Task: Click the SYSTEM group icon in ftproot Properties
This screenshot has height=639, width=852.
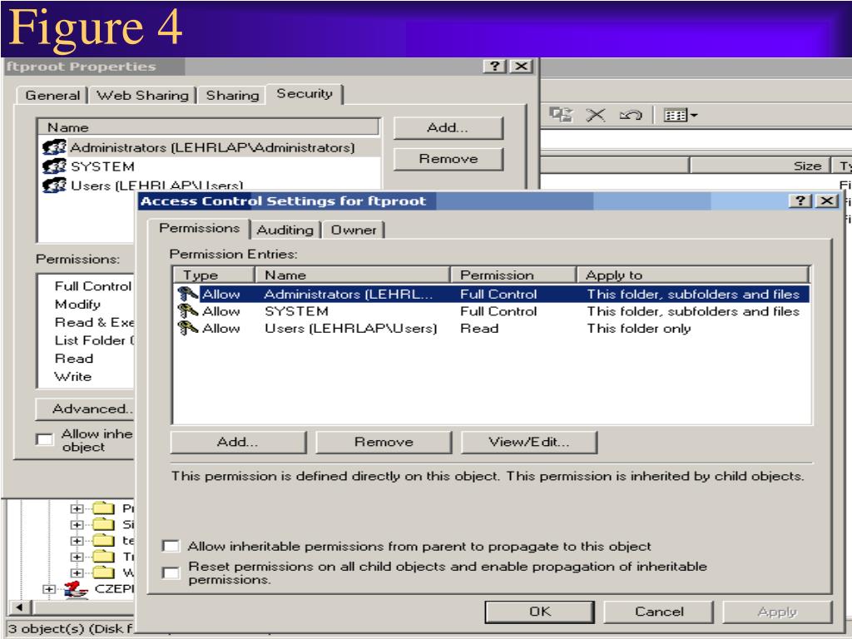Action: click(x=54, y=166)
